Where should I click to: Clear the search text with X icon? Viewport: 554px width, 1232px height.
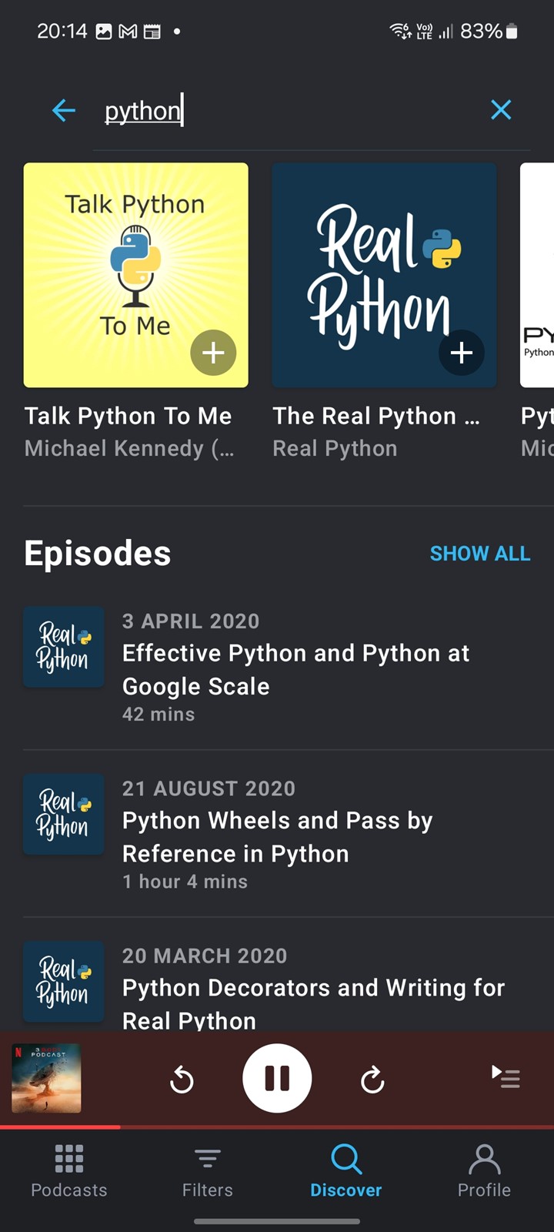click(x=501, y=110)
